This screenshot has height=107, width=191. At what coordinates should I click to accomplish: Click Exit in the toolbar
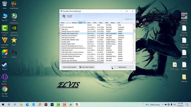pyautogui.click(x=119, y=23)
